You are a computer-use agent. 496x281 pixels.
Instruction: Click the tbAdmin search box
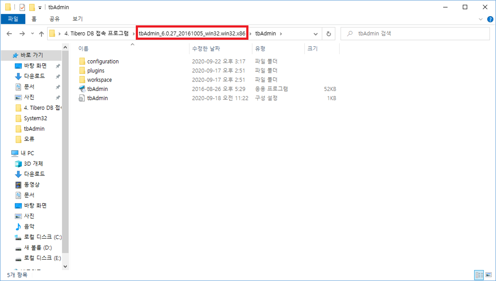[415, 34]
